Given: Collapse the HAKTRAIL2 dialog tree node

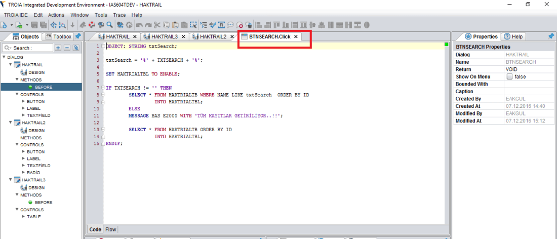Looking at the screenshot, I should click(x=10, y=123).
